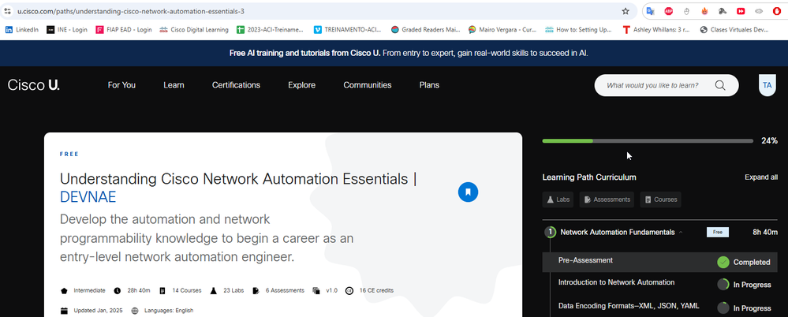788x317 pixels.
Task: Click the 24% learning path progress bar
Action: 648,140
